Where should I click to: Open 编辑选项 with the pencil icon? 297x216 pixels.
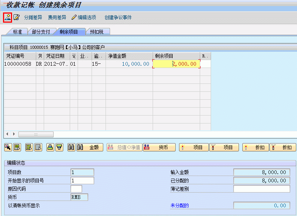[x=84, y=17]
